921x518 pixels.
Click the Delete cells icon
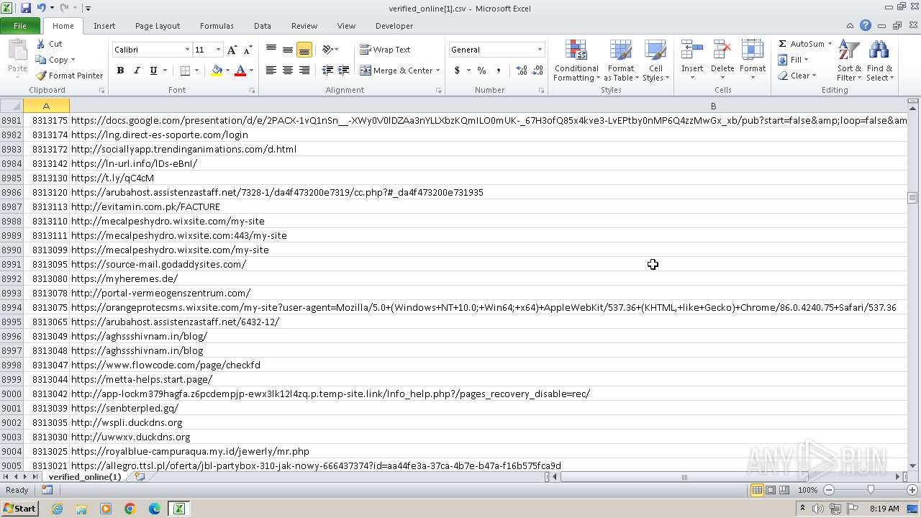(x=722, y=51)
